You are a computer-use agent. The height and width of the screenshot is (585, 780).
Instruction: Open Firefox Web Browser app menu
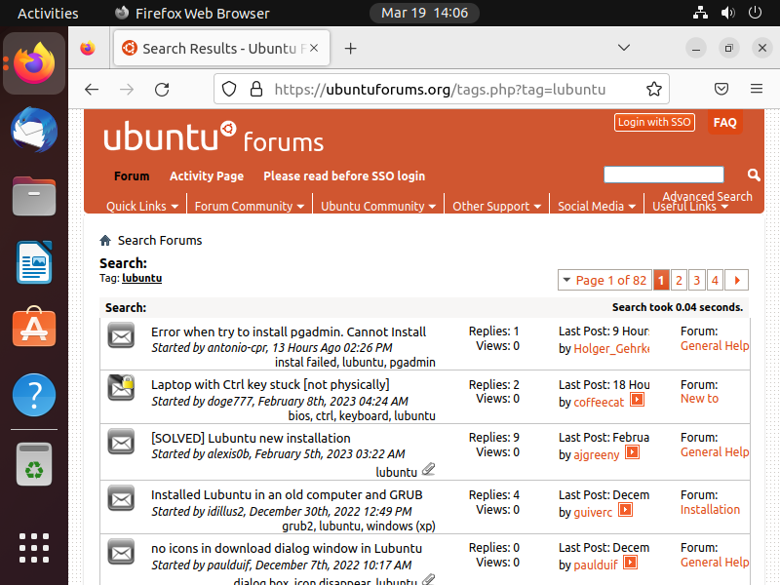click(x=192, y=13)
